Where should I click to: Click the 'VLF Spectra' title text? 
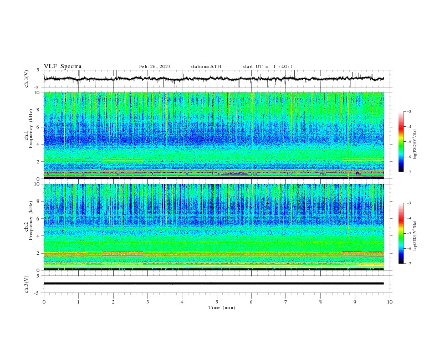pos(63,66)
